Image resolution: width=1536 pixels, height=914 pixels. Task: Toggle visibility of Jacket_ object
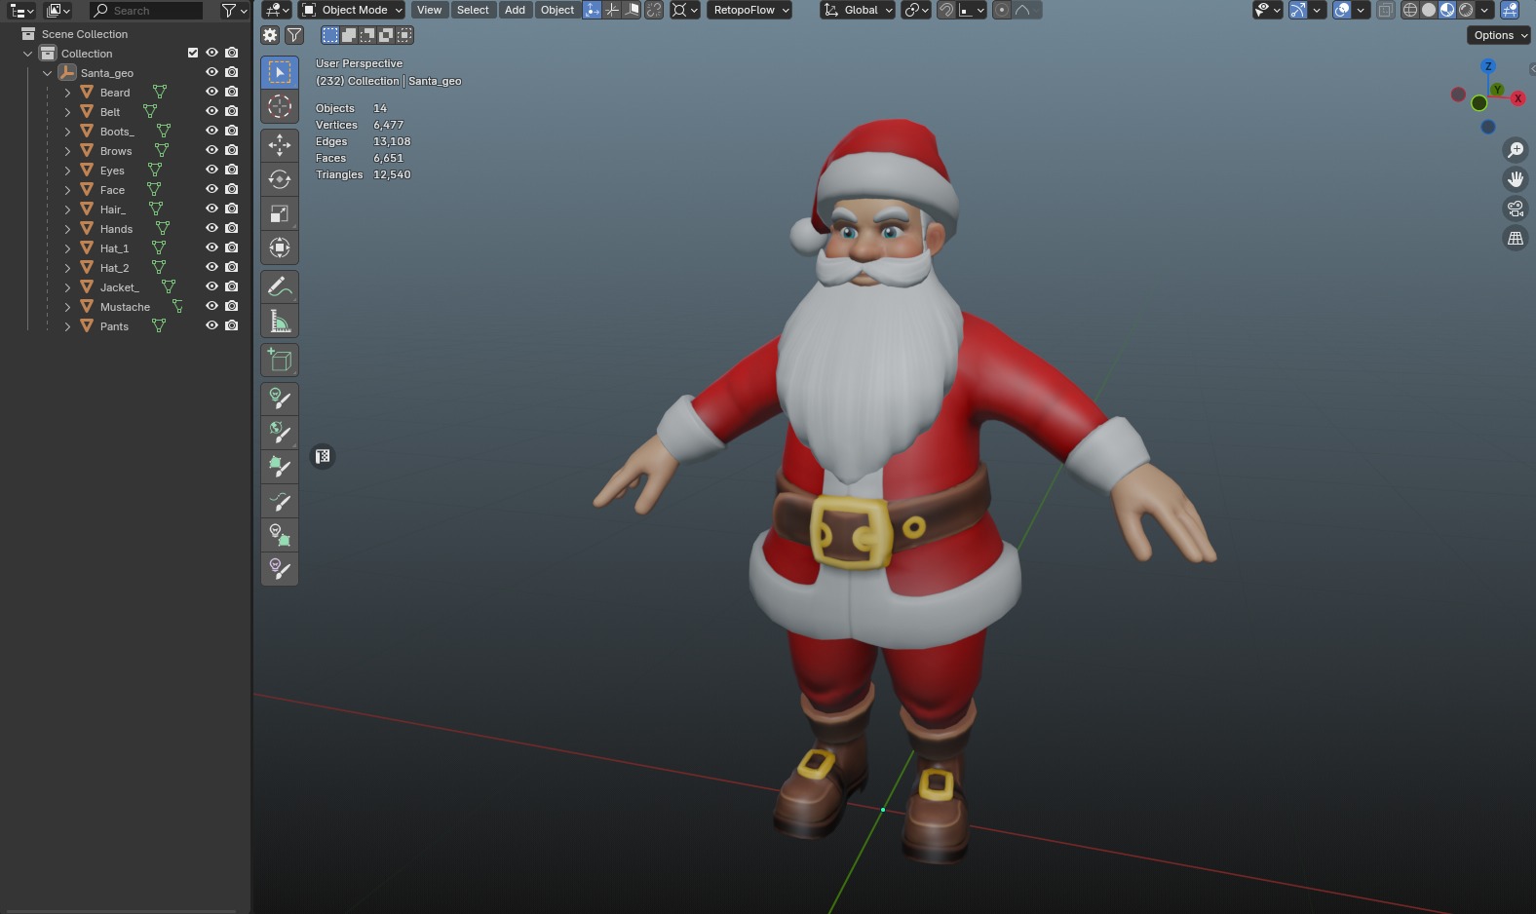(211, 286)
